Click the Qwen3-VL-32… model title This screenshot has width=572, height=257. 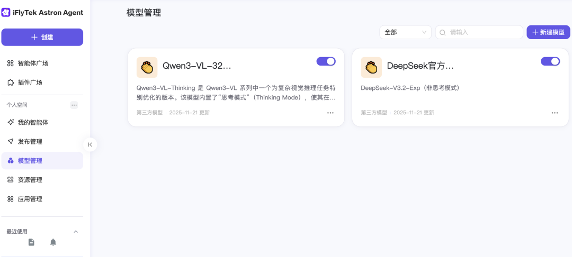pyautogui.click(x=196, y=66)
